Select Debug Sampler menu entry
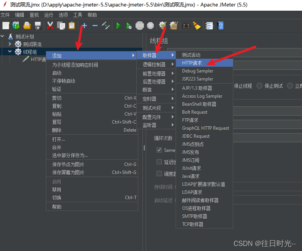The image size is (302, 251). click(x=204, y=71)
